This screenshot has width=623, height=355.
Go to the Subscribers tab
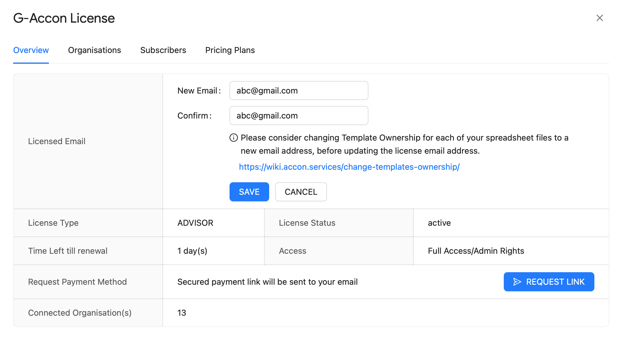click(x=163, y=50)
